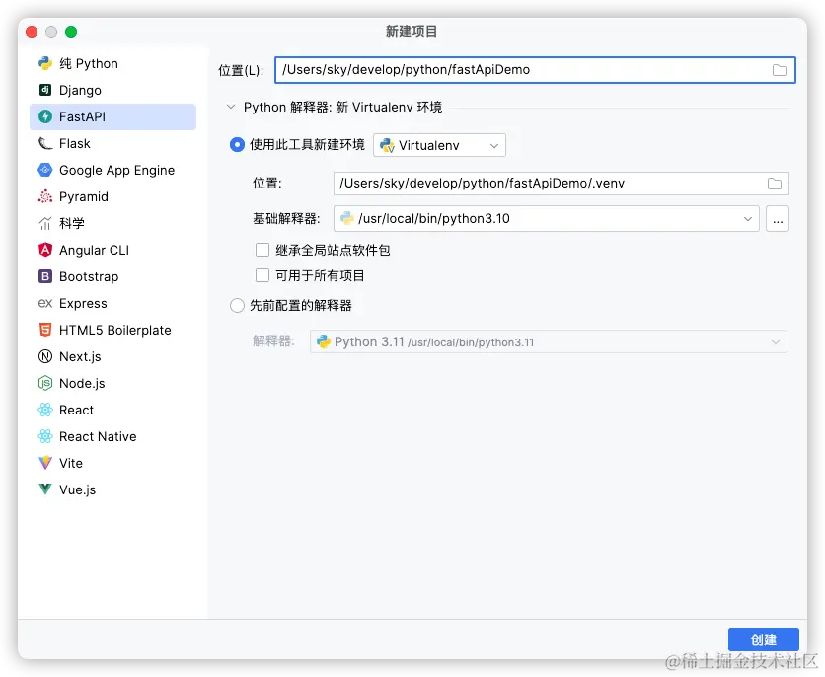Select Django project type

click(113, 90)
